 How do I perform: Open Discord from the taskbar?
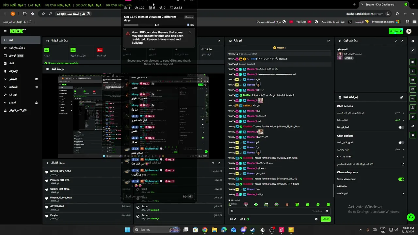[243, 230]
